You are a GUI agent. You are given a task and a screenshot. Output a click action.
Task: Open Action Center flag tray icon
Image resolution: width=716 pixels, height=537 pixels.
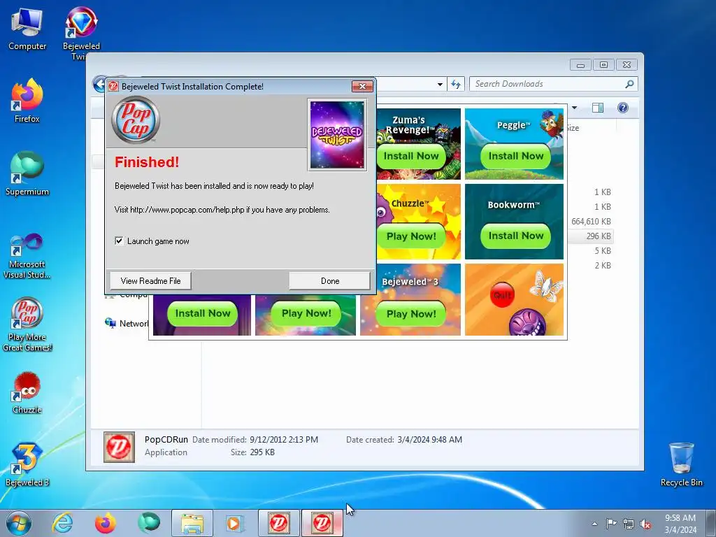point(611,524)
